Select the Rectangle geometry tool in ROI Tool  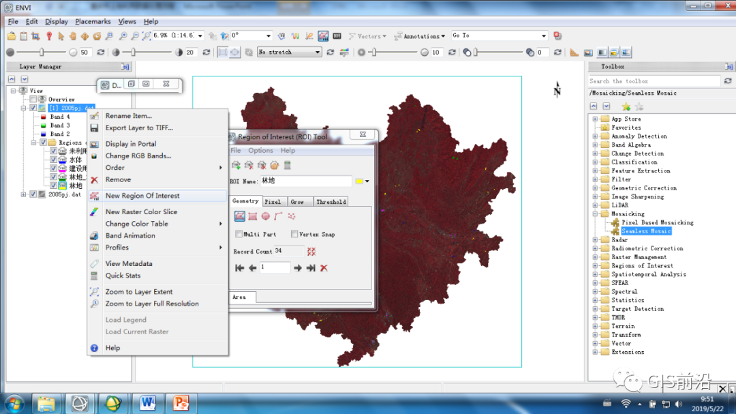pyautogui.click(x=253, y=216)
